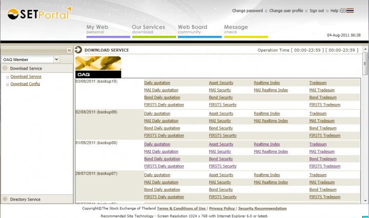Collapse the left sidebar with double-arrow icon
This screenshot has width=369, height=218.
tap(69, 50)
